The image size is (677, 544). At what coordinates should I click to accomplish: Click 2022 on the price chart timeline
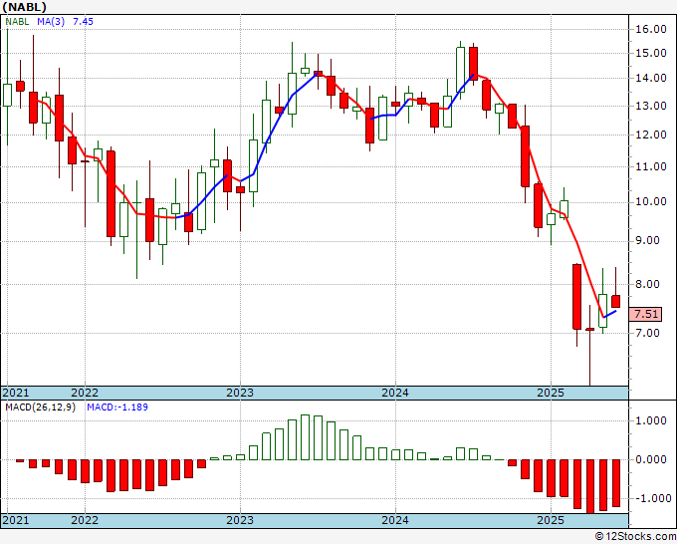[85, 393]
